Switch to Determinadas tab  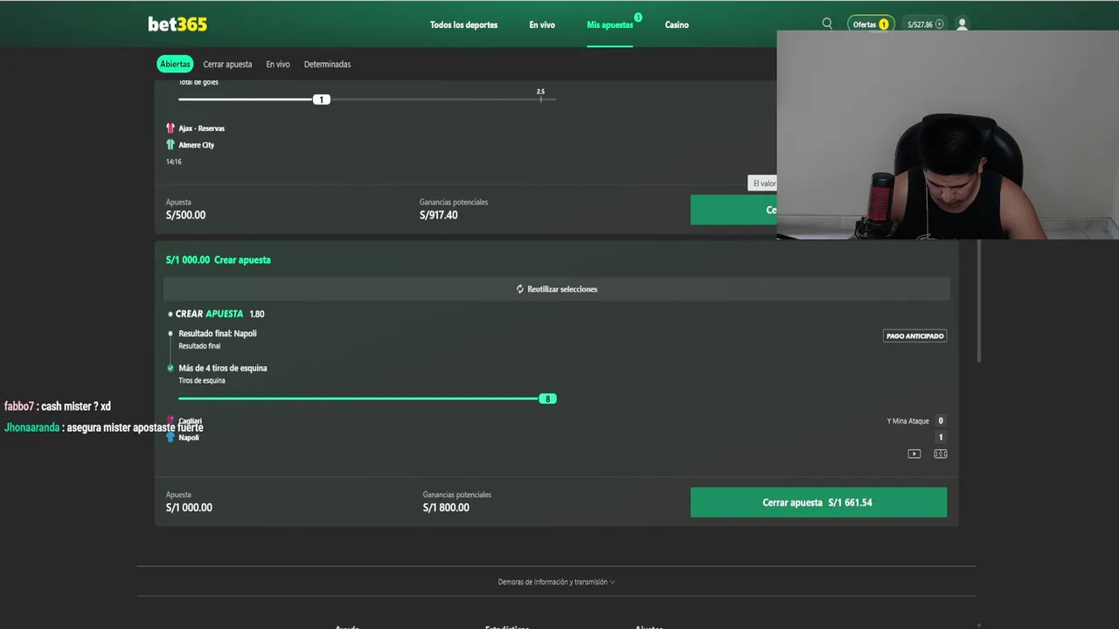(327, 64)
